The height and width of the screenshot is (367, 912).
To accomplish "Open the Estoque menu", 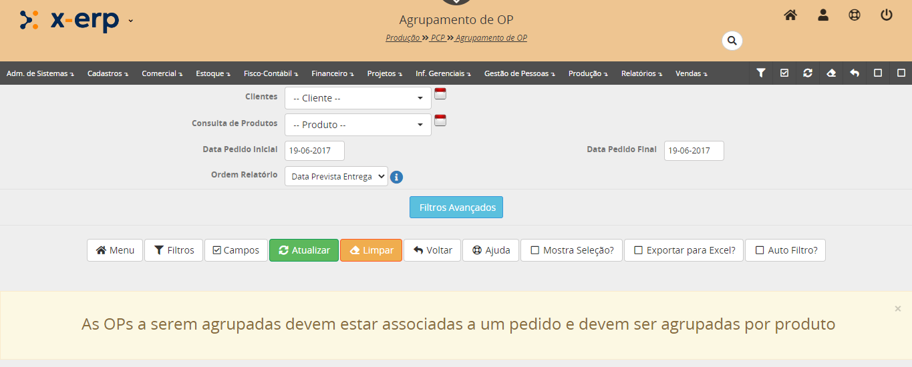I will (212, 73).
